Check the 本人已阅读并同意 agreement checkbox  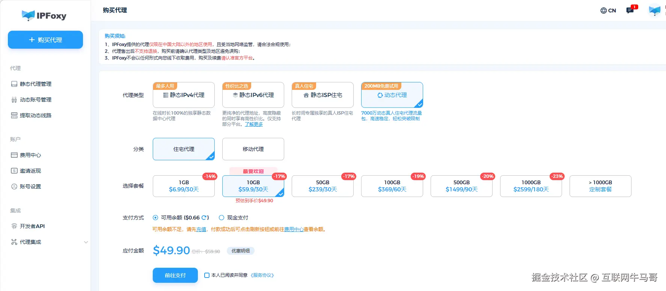pos(207,275)
